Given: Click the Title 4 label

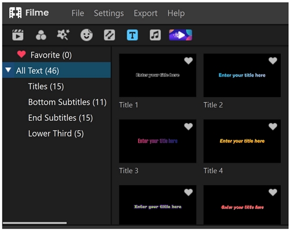Looking at the screenshot, I should pos(213,171).
